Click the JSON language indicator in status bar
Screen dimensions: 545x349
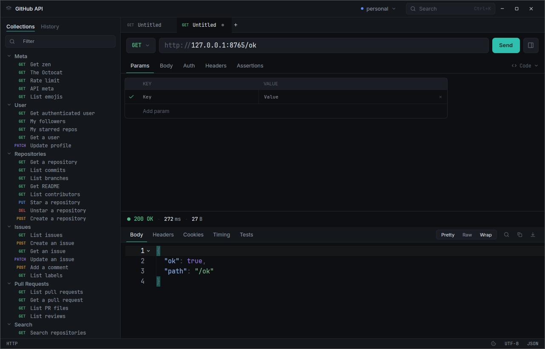click(533, 344)
